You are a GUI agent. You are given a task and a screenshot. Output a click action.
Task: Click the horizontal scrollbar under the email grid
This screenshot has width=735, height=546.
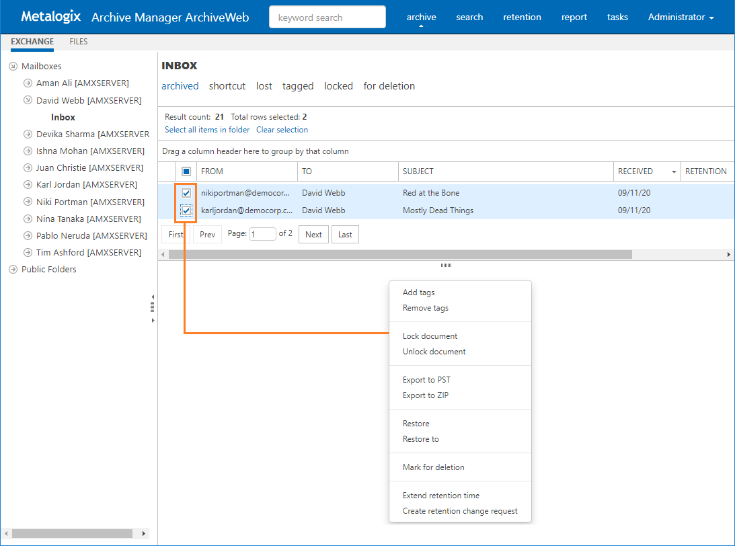[400, 255]
